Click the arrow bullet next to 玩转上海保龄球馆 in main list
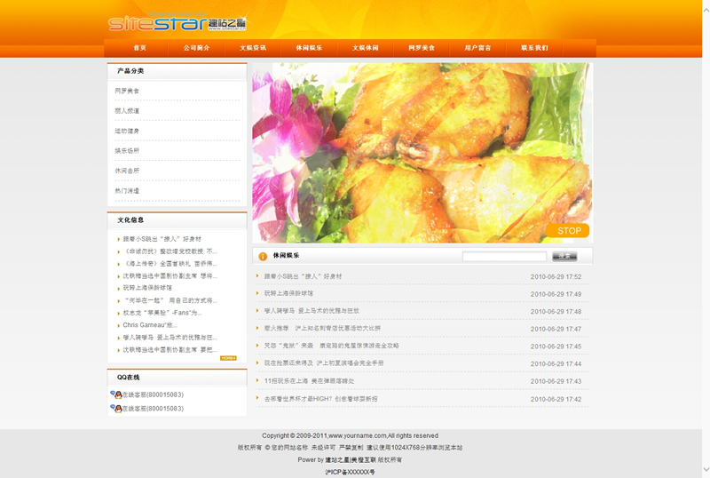 pos(258,294)
